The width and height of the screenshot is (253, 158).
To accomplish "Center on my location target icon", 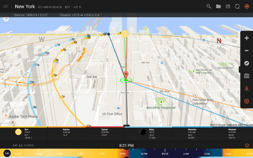I will [x=247, y=6].
